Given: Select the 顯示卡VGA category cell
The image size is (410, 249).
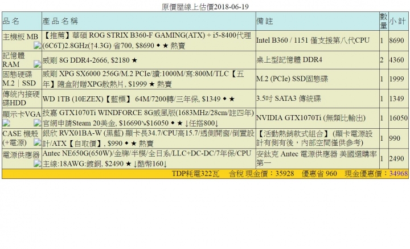Looking at the screenshot, I should coord(22,118).
